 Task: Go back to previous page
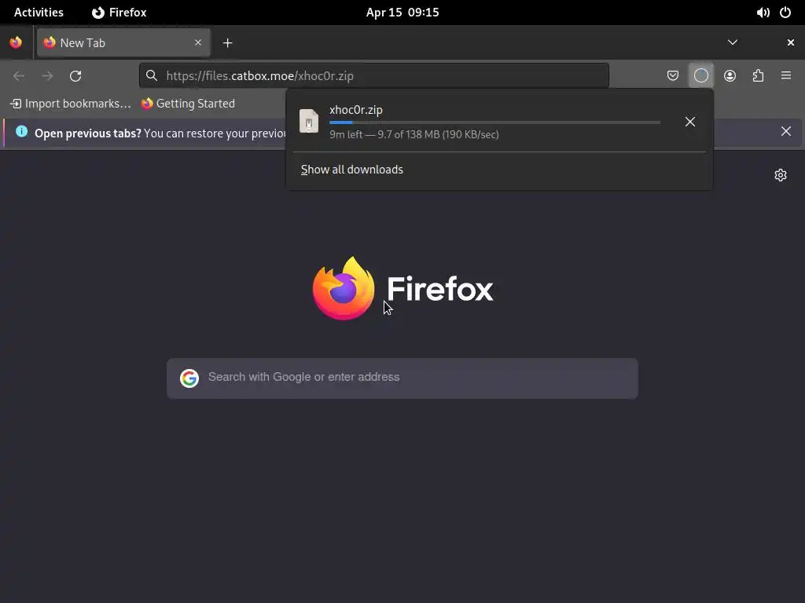19,76
